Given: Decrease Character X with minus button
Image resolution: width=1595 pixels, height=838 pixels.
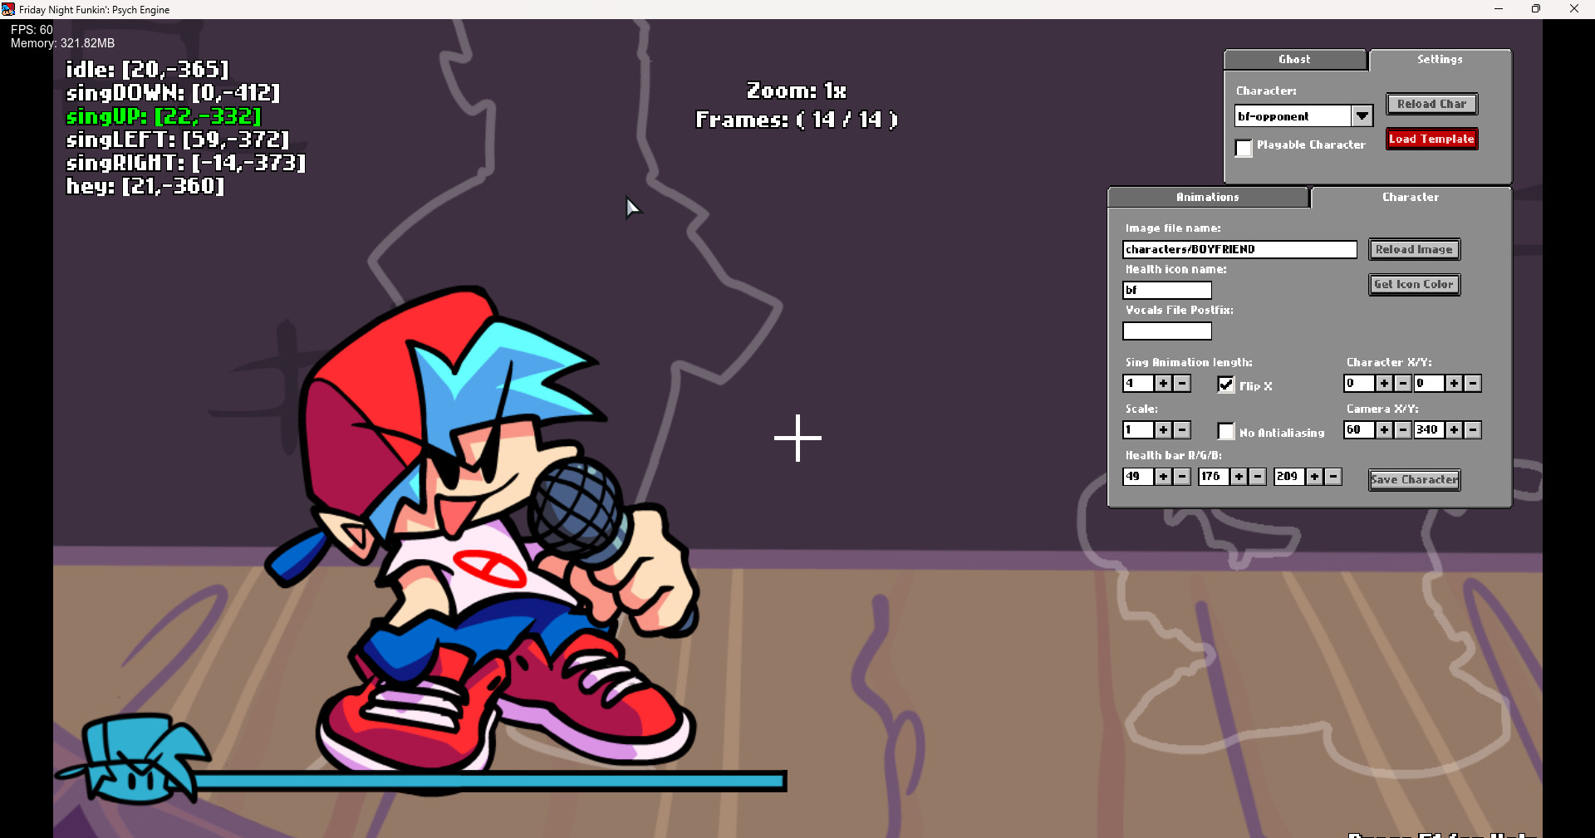Looking at the screenshot, I should point(1403,383).
